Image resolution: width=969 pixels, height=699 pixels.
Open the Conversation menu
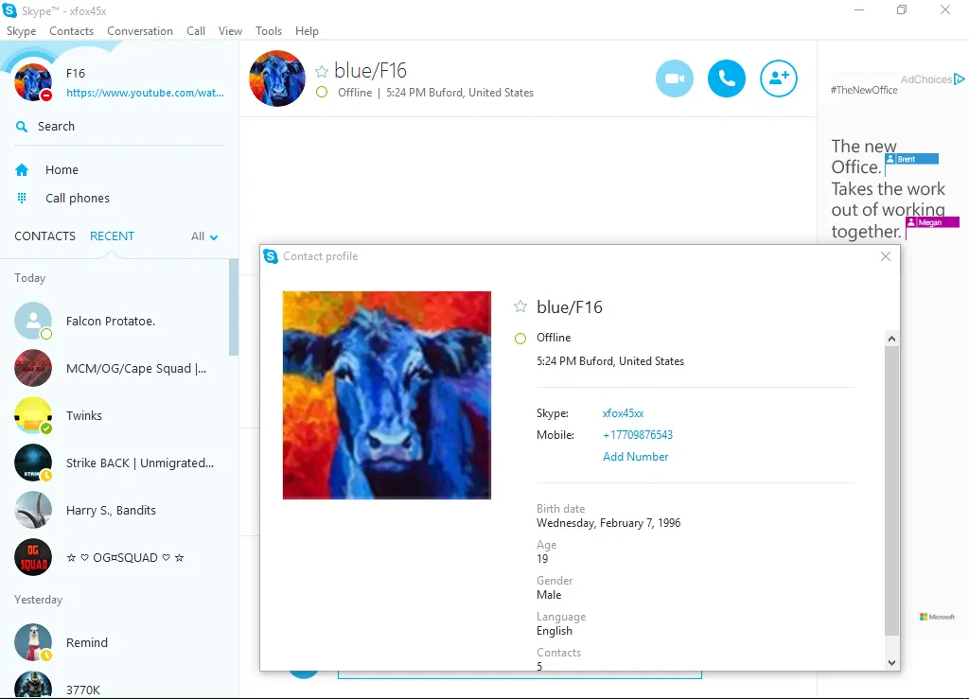point(140,31)
